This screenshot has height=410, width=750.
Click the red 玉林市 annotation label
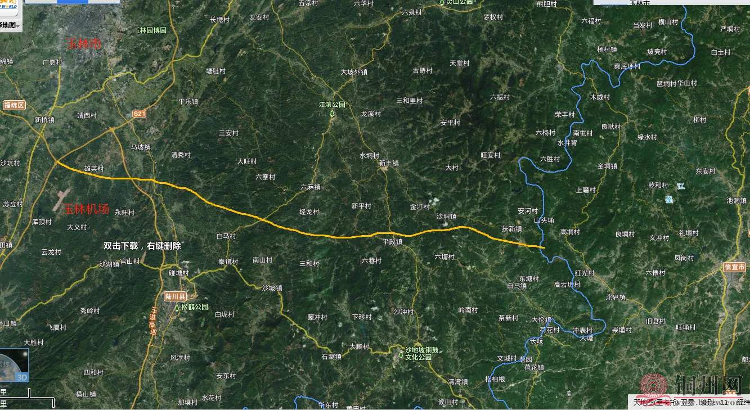coord(83,43)
